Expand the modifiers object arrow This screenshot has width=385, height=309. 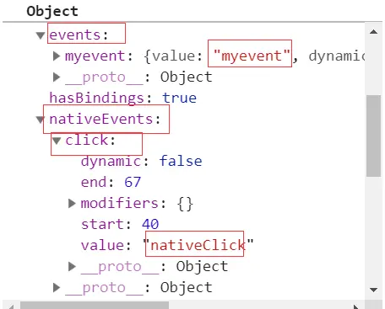pos(73,203)
